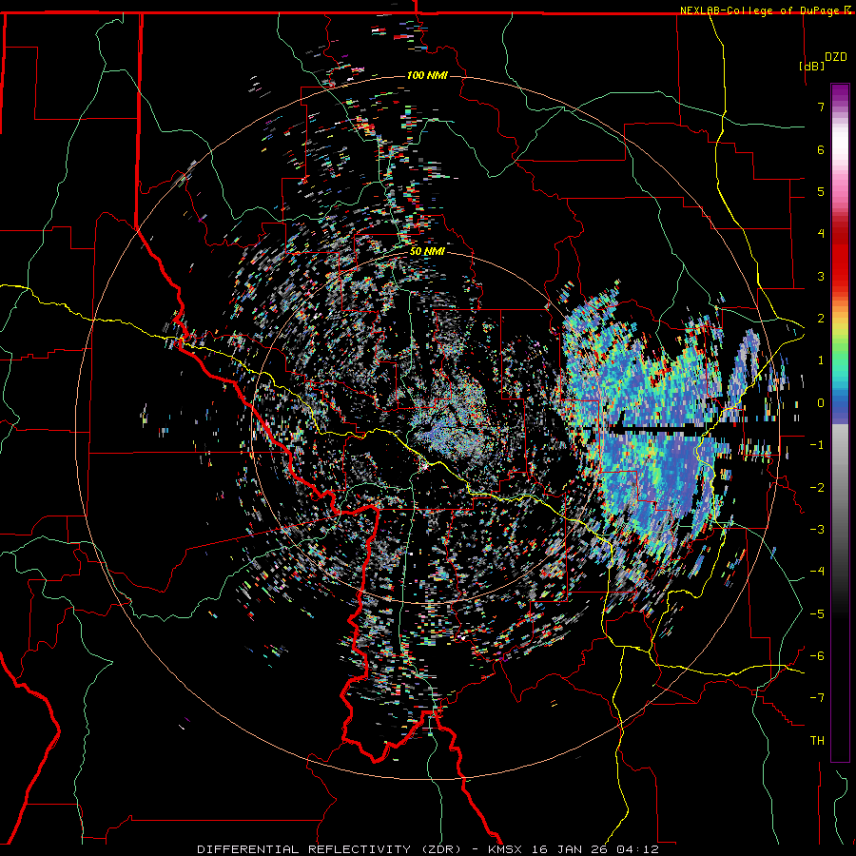Click the [dB] units label
Image resolution: width=856 pixels, height=856 pixels.
click(811, 66)
